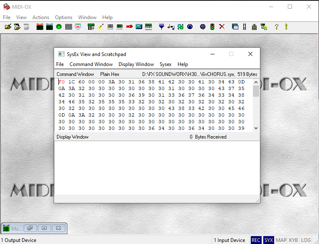Open the Window menu
This screenshot has height=244, width=319.
coord(87,17)
